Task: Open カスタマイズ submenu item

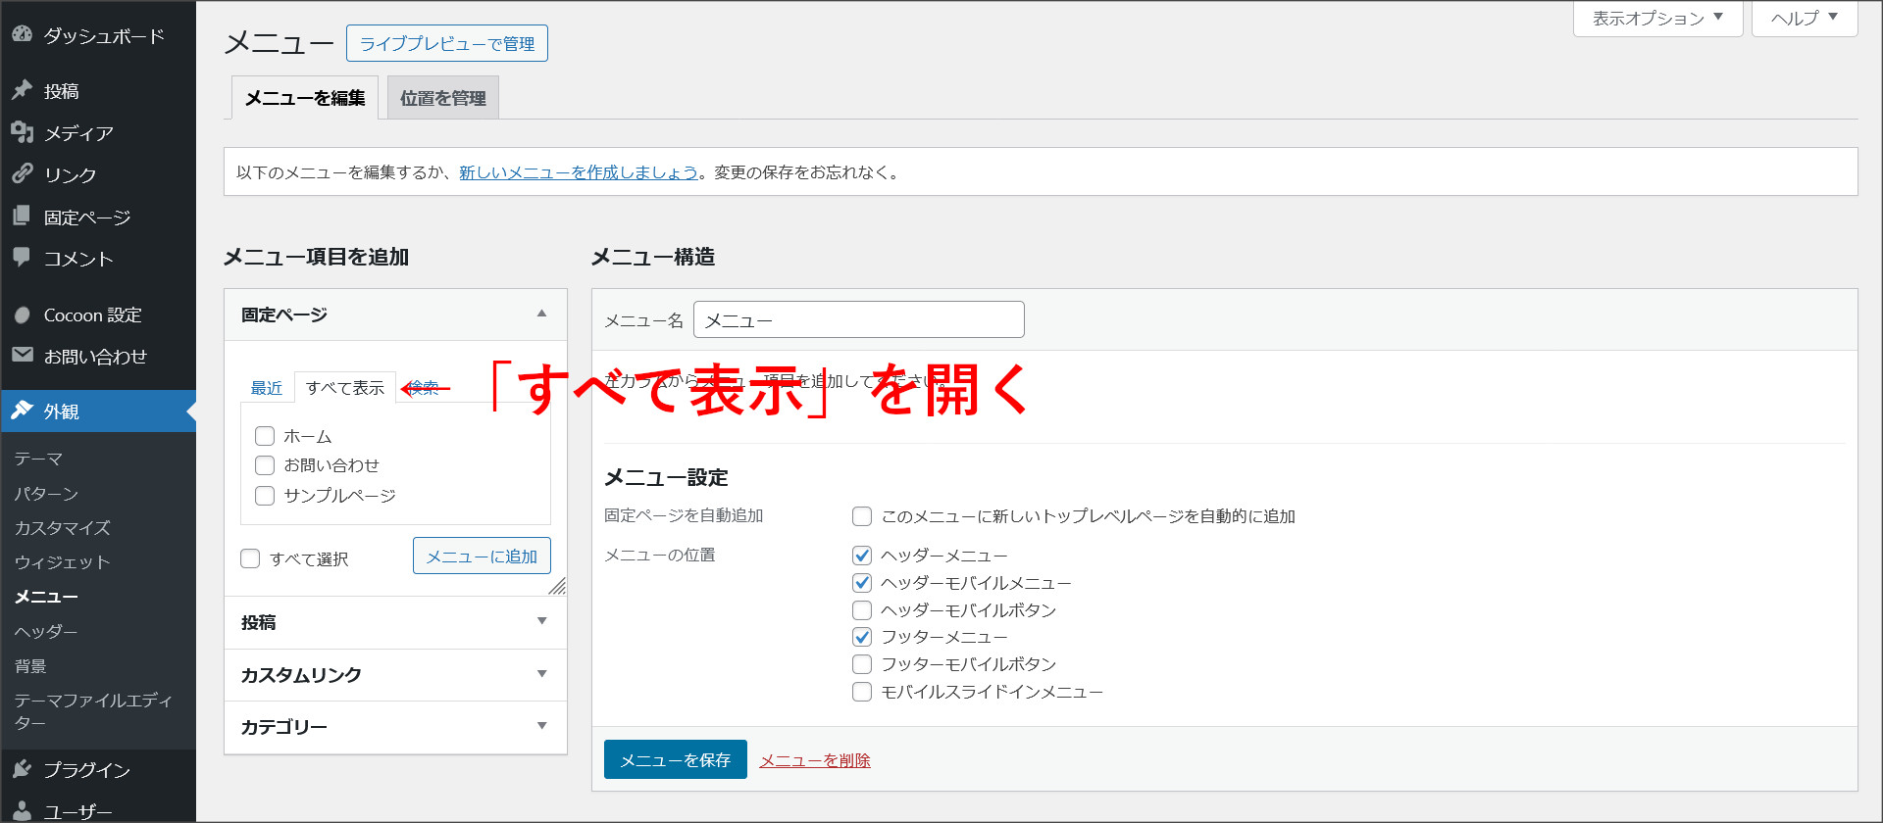Action: pos(62,528)
